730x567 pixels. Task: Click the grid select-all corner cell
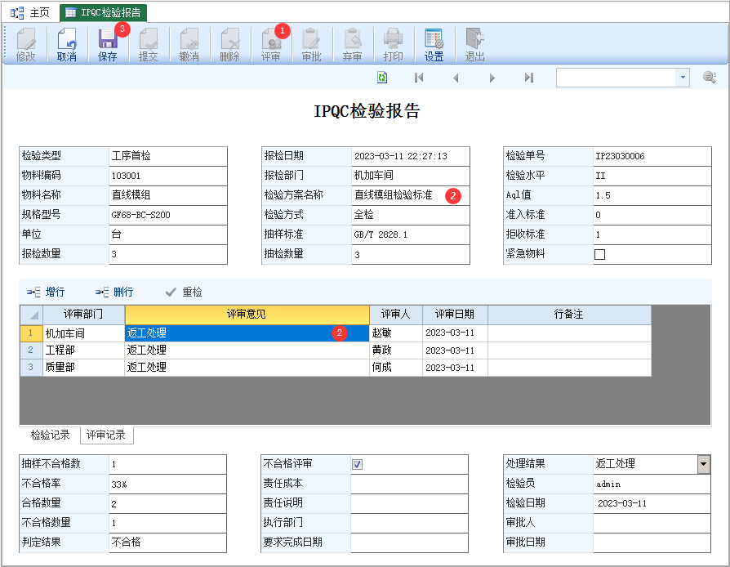click(x=31, y=315)
